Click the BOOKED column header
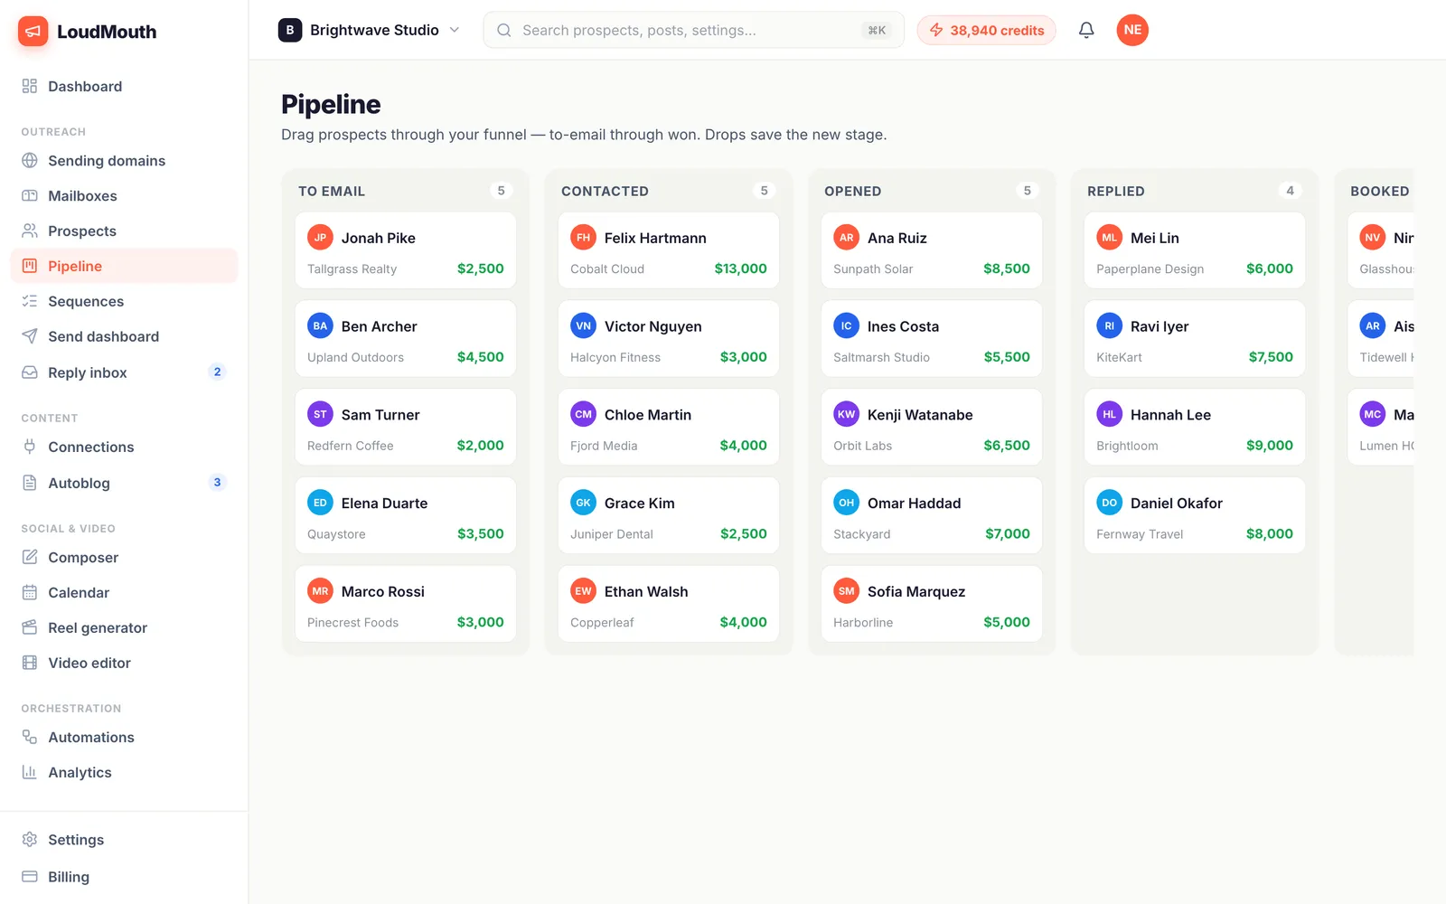The height and width of the screenshot is (904, 1446). (1379, 191)
